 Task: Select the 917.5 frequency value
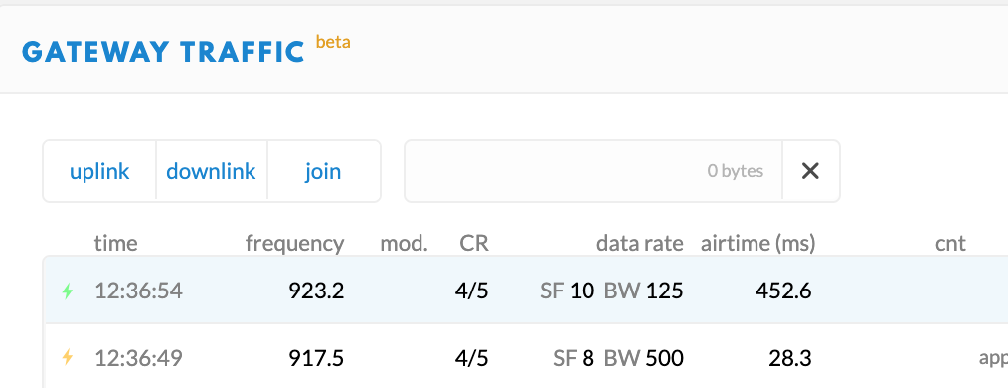click(316, 358)
